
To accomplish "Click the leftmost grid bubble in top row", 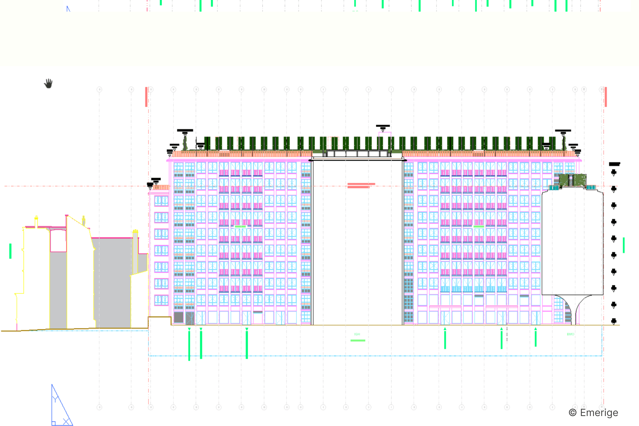I will coord(99,90).
